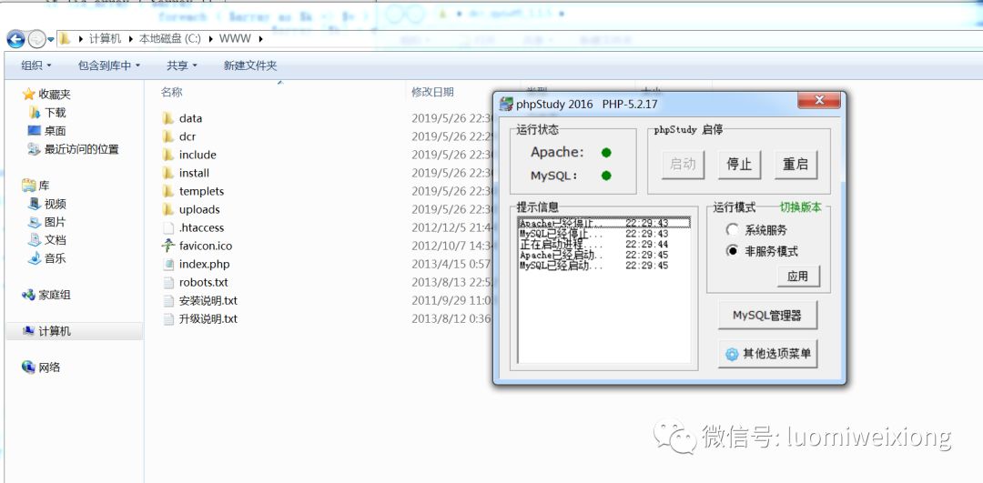Image resolution: width=983 pixels, height=483 pixels.
Task: Select the uploads folder icon
Action: [x=168, y=208]
